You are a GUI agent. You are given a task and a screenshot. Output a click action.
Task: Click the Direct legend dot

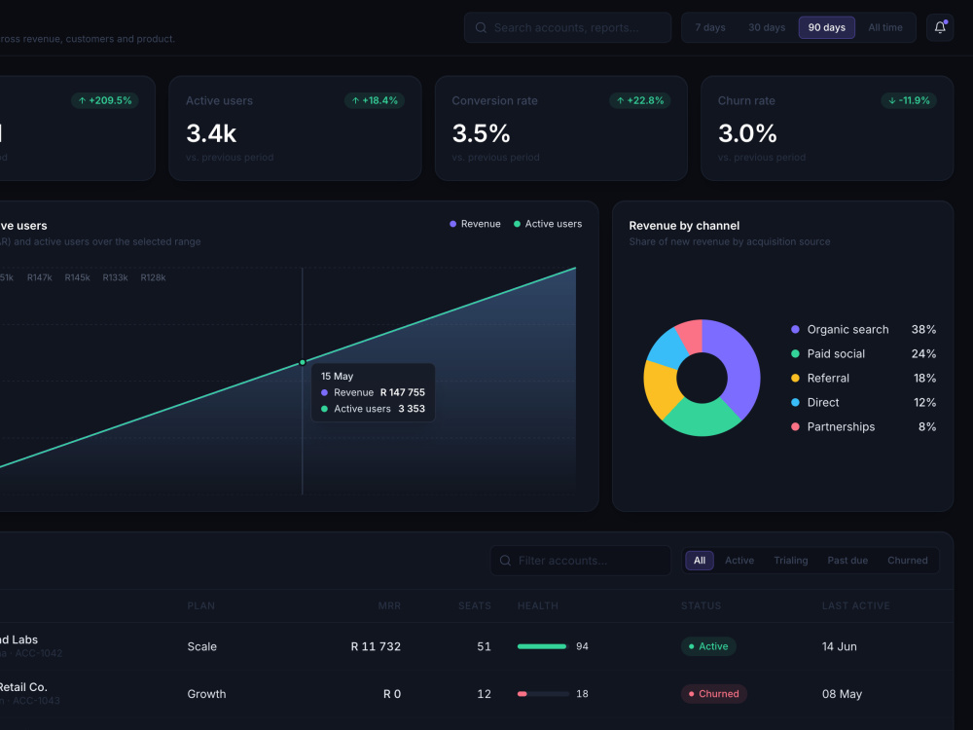pyautogui.click(x=795, y=402)
